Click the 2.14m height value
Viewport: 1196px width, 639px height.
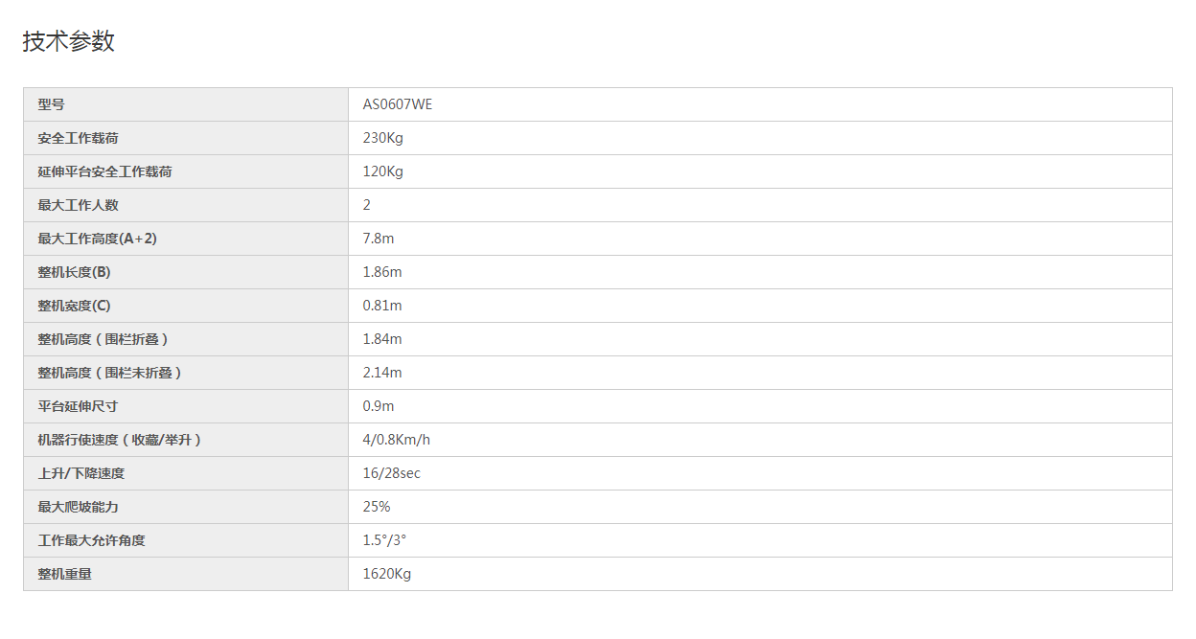(382, 373)
